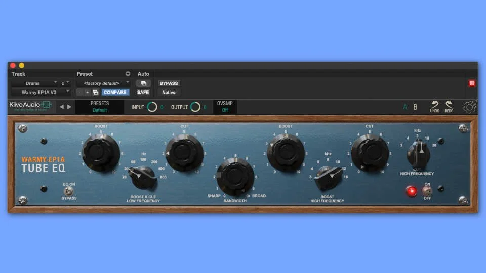This screenshot has width=486, height=273.
Task: Toggle the COMPARE button
Action: point(115,92)
